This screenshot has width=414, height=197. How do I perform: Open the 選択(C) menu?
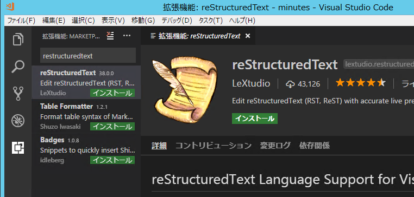pyautogui.click(x=83, y=21)
